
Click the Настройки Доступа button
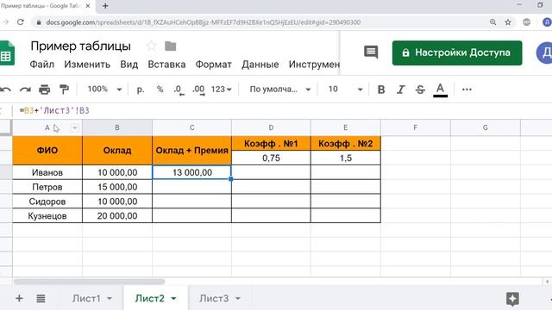457,53
